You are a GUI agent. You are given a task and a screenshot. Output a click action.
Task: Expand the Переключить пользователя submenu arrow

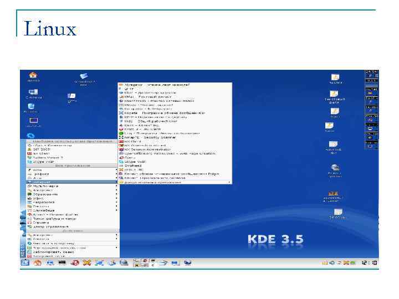[116, 248]
